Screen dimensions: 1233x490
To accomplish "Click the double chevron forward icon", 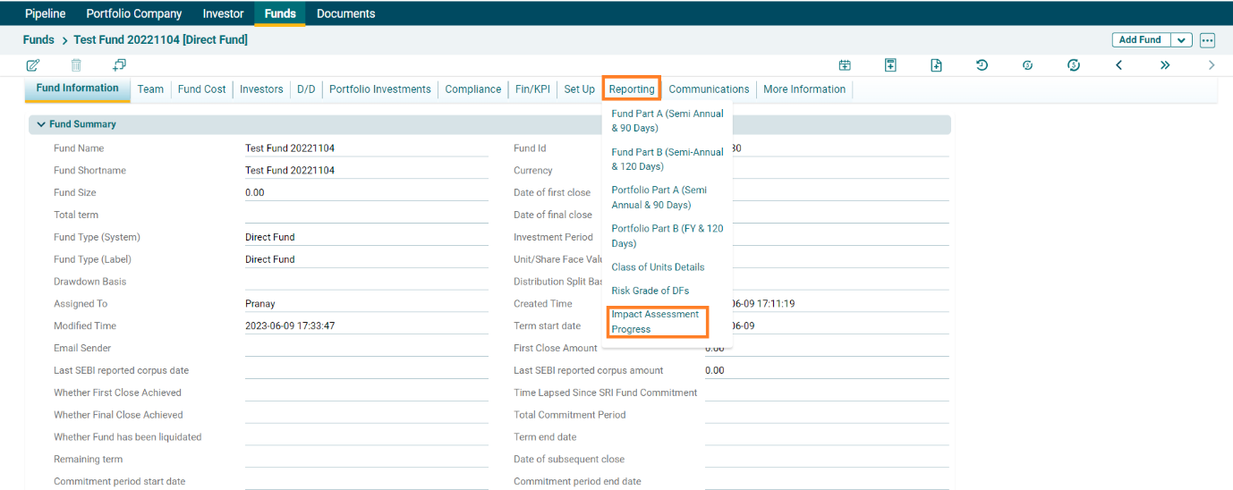I will tap(1164, 65).
